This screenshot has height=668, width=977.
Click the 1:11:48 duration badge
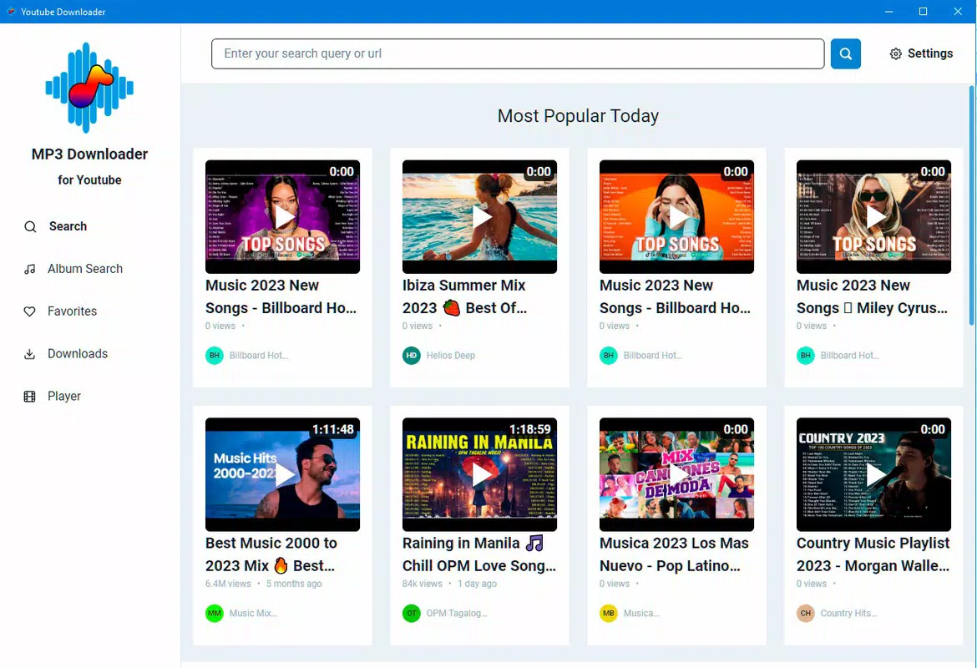[332, 429]
